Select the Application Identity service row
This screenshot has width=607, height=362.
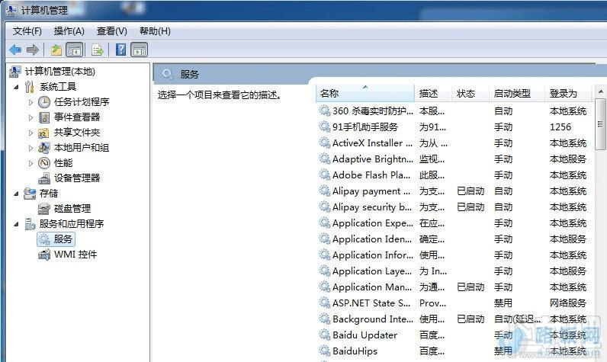click(454, 239)
